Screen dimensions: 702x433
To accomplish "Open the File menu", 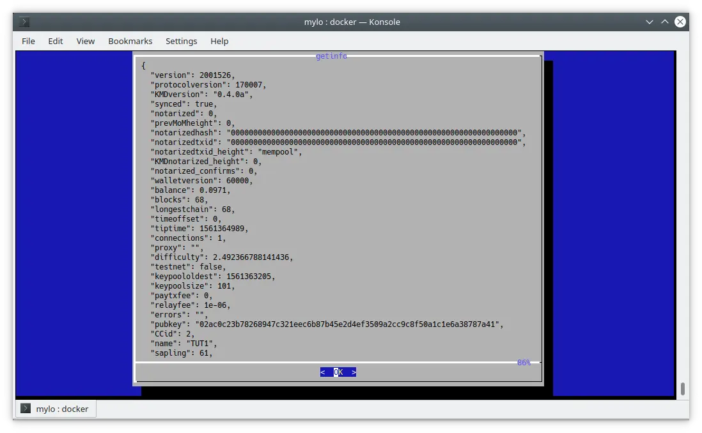I will click(x=28, y=41).
